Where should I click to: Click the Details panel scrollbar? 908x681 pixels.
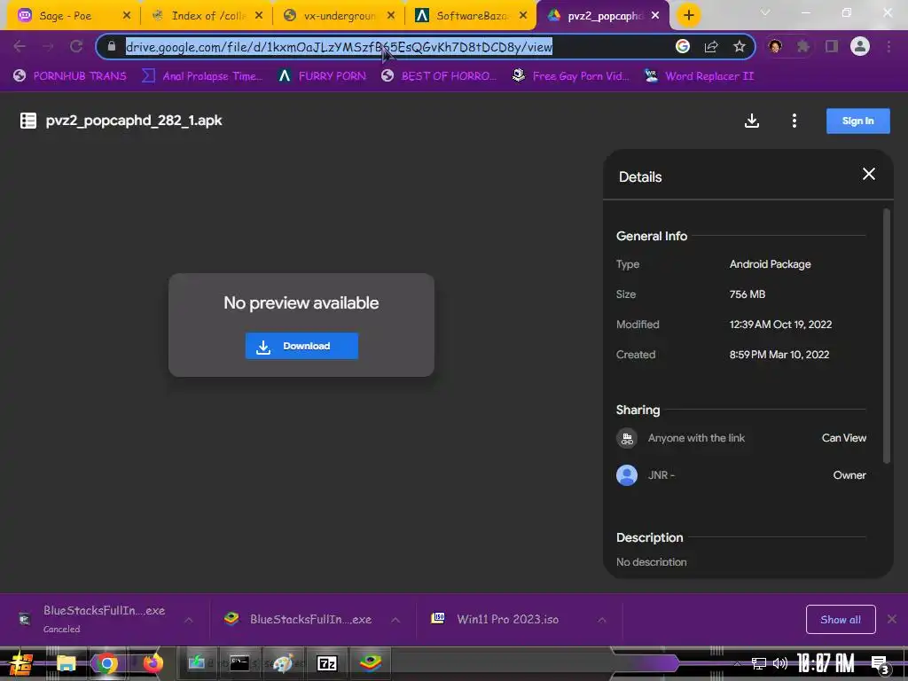coord(886,336)
